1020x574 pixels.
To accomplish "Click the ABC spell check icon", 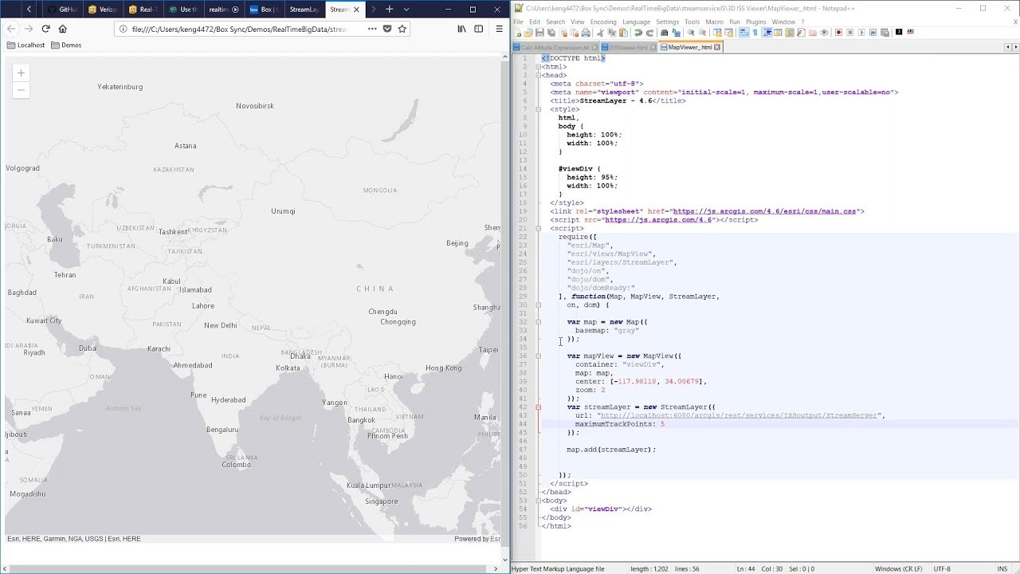I will click(x=910, y=32).
